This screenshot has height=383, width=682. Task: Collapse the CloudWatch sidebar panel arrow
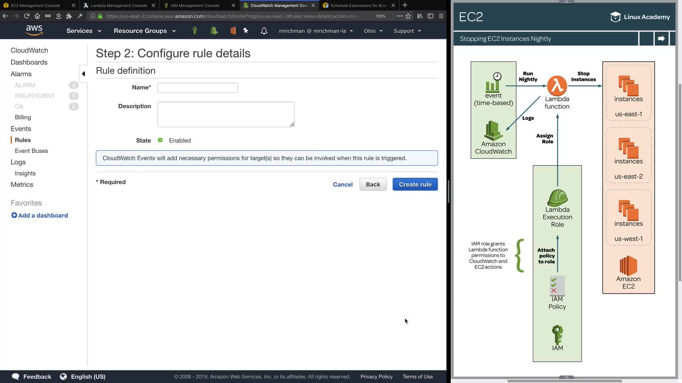point(83,74)
